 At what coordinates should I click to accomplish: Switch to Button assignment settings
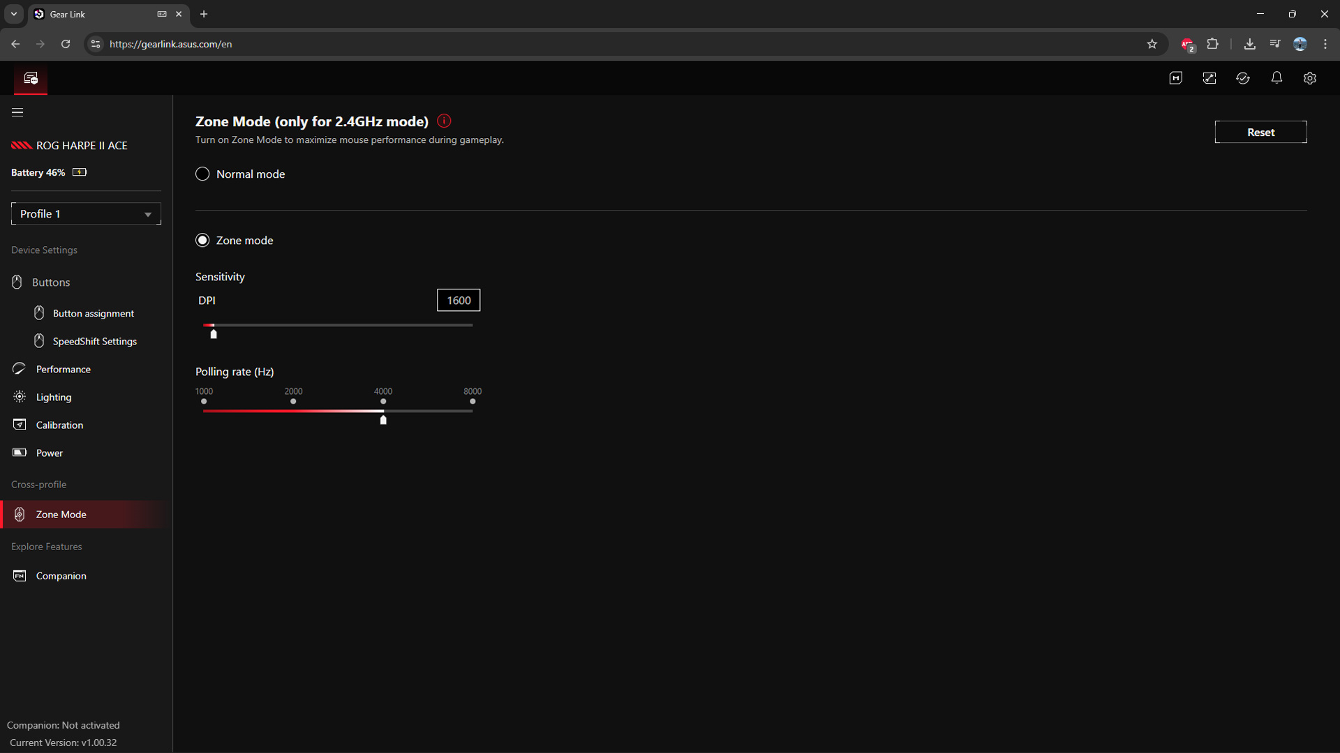pyautogui.click(x=92, y=313)
